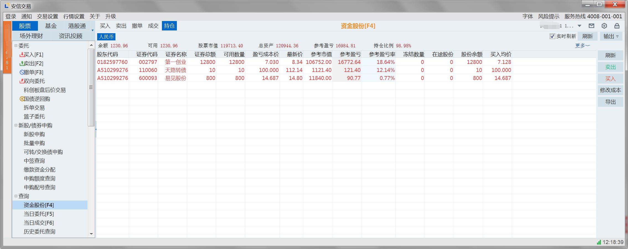This screenshot has height=249, width=628.
Task: Click 字体 in the top bar
Action: pyautogui.click(x=528, y=16)
